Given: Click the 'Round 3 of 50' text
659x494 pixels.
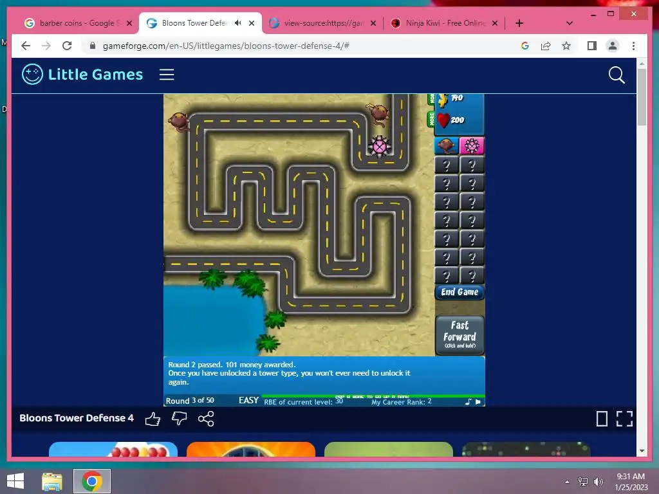Looking at the screenshot, I should click(x=190, y=400).
